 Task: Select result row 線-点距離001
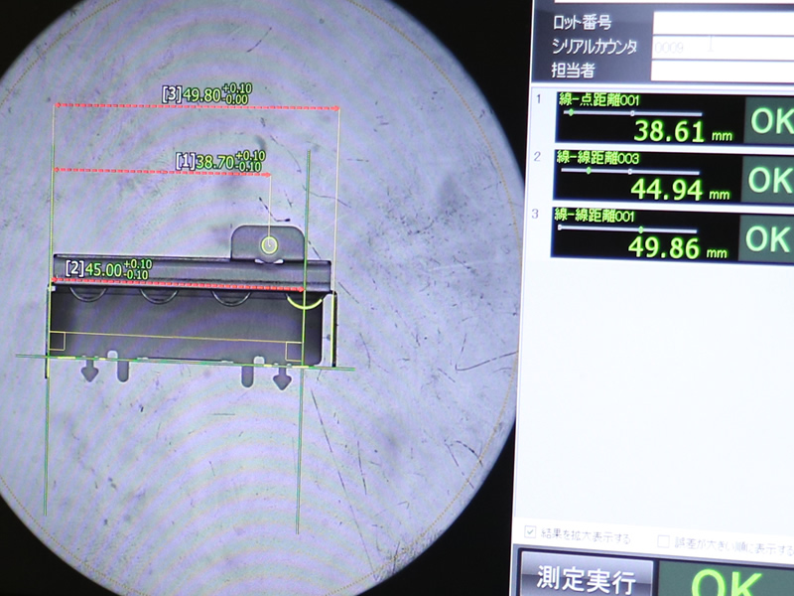click(675, 118)
